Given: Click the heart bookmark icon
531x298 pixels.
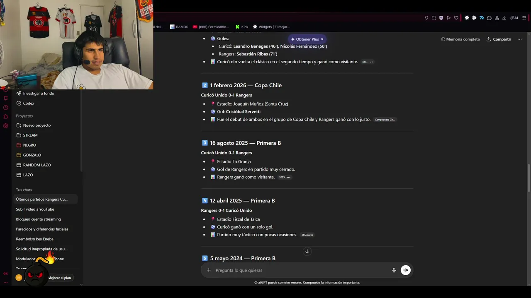Looking at the screenshot, I should click(x=456, y=18).
